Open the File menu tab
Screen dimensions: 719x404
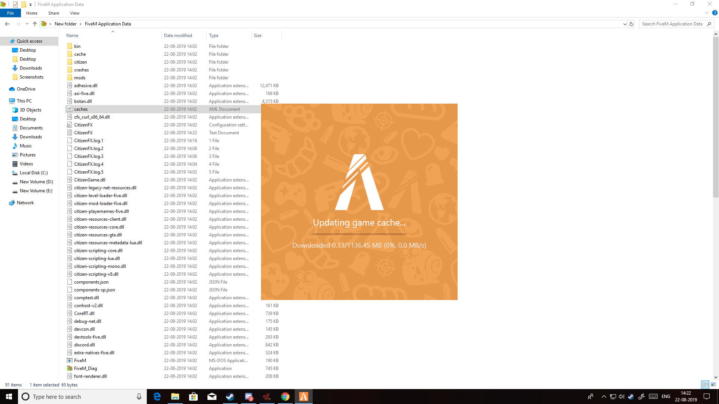10,13
